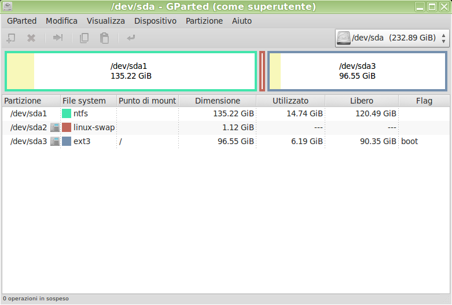The width and height of the screenshot is (452, 305).
Task: Click the mounted-status icon beside /dev/sda3
Action: click(x=55, y=141)
